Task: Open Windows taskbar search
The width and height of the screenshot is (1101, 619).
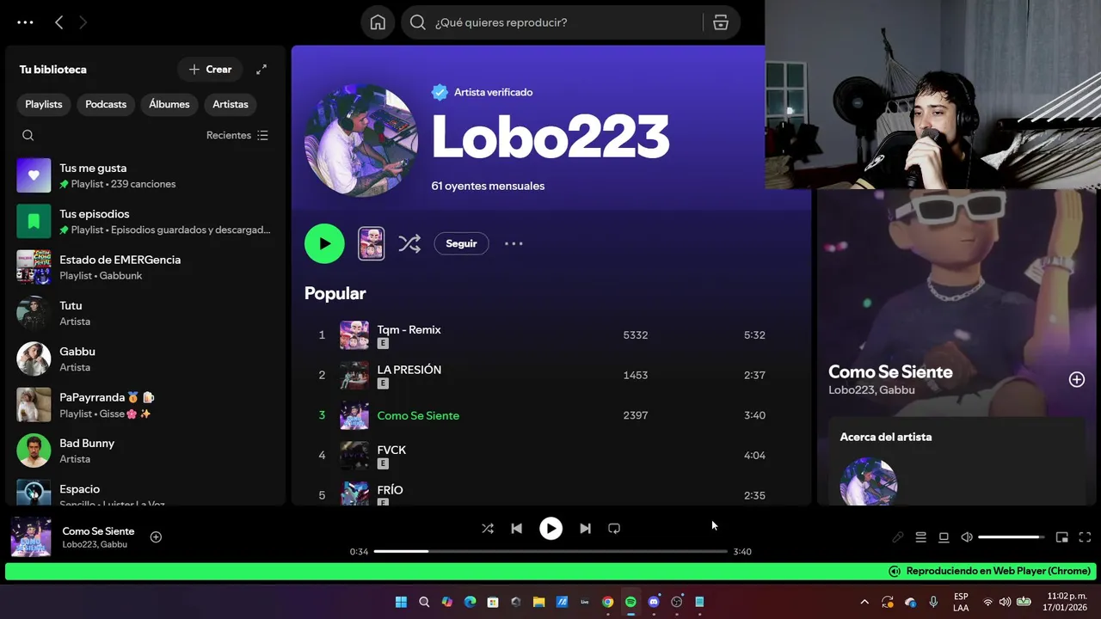Action: (x=424, y=602)
